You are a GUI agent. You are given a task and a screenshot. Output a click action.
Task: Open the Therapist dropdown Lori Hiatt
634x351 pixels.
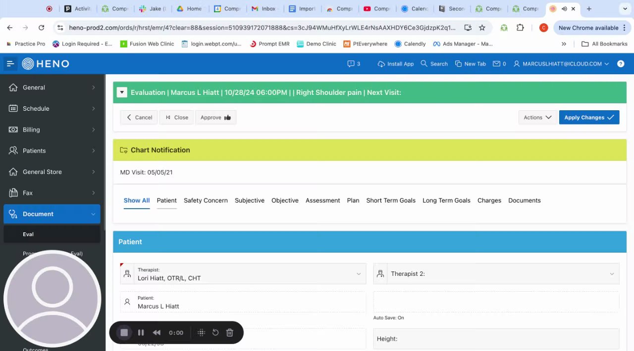click(x=243, y=274)
